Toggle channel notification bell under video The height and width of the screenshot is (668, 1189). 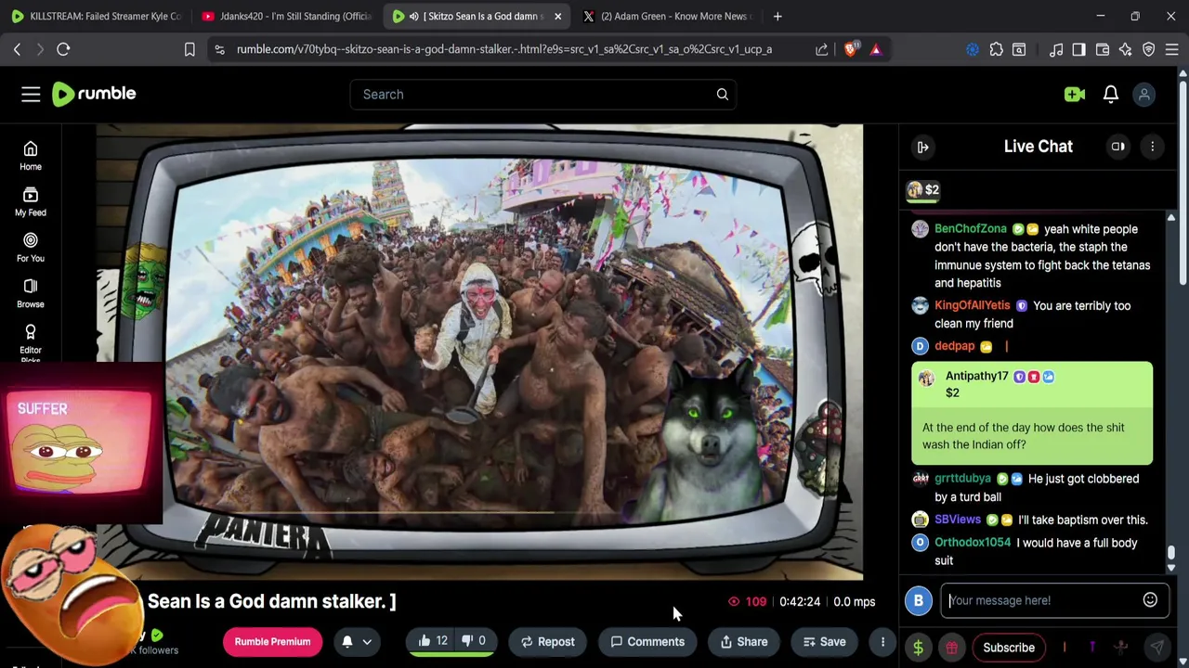[x=346, y=641]
